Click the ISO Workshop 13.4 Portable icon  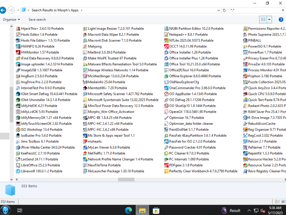click(x=18, y=130)
